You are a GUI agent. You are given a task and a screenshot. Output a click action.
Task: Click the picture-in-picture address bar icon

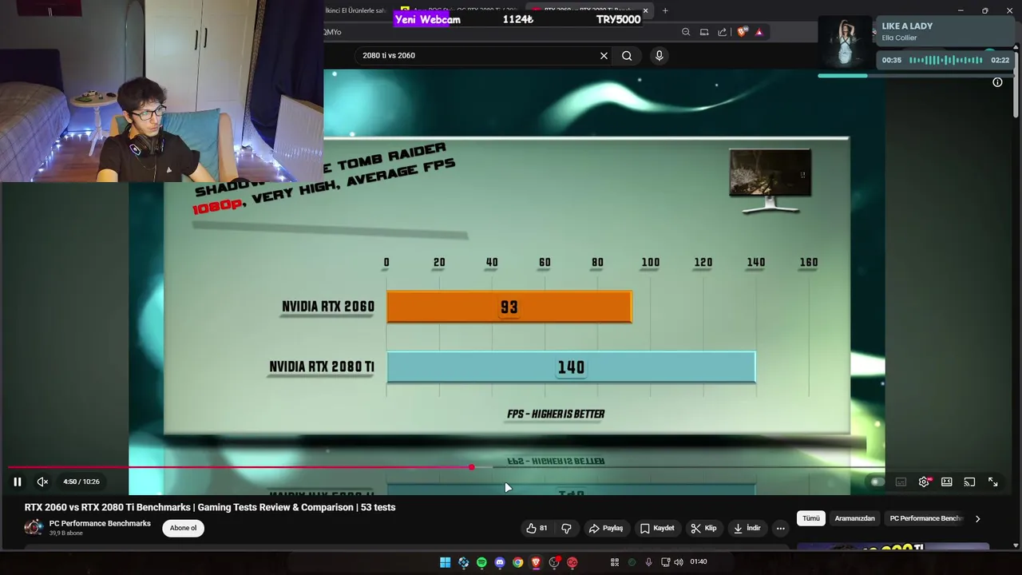click(704, 32)
